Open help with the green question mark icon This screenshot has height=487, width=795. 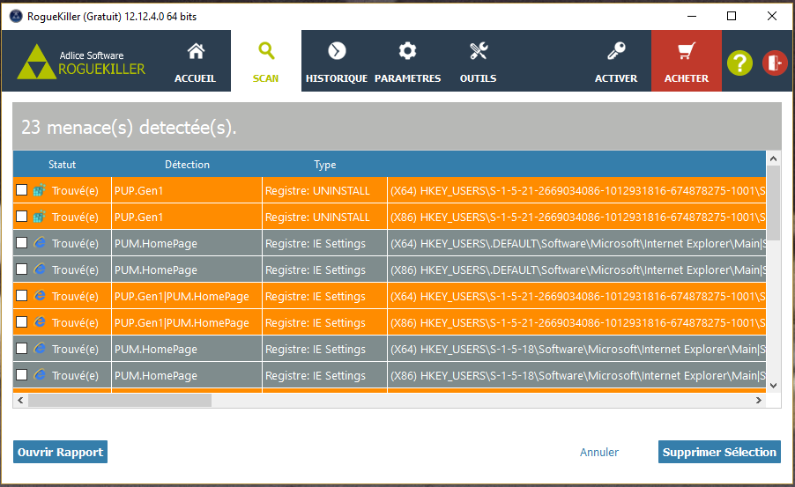point(739,63)
